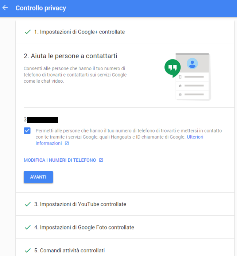Click green checkmark beside Google Foto settings

point(27,227)
